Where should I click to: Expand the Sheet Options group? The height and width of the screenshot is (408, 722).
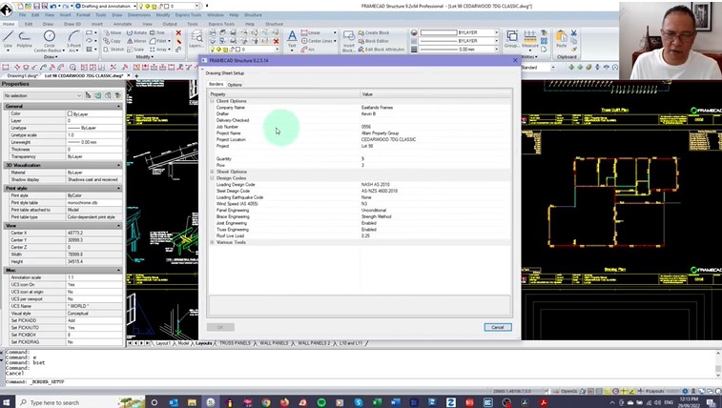pos(213,172)
